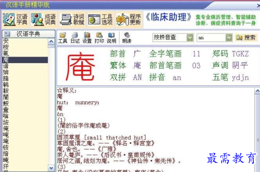Image resolution: width=260 pixels, height=172 pixels.
Task: Select 揞 in the character list
Action: coord(6,154)
